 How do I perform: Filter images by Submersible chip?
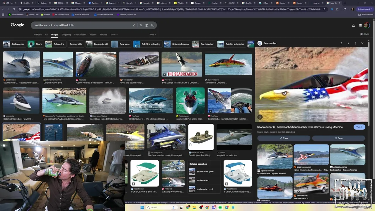[x=76, y=44]
